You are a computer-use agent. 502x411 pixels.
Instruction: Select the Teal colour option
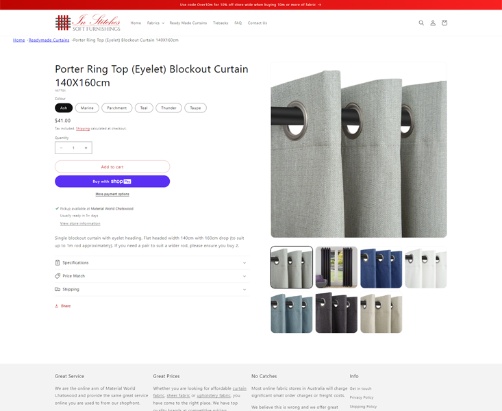pyautogui.click(x=144, y=108)
